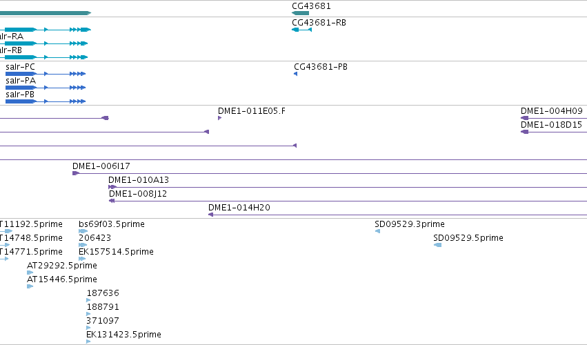Viewport: 587px width, 345px height.
Task: Select the DME1-011E05.F arrow marker
Action: [220, 118]
